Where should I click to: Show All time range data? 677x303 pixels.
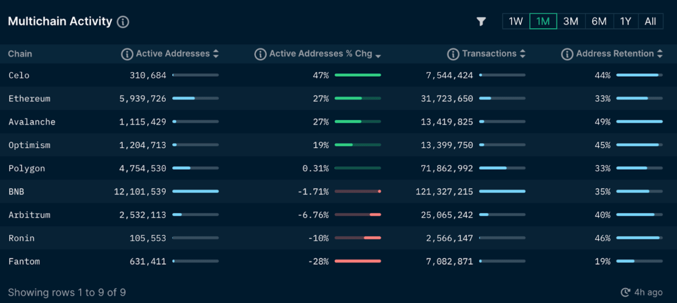(650, 22)
